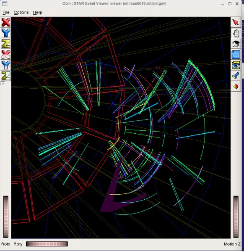The width and height of the screenshot is (244, 251).
Task: Choose the split blue Y axis icon
Action: 6,65
